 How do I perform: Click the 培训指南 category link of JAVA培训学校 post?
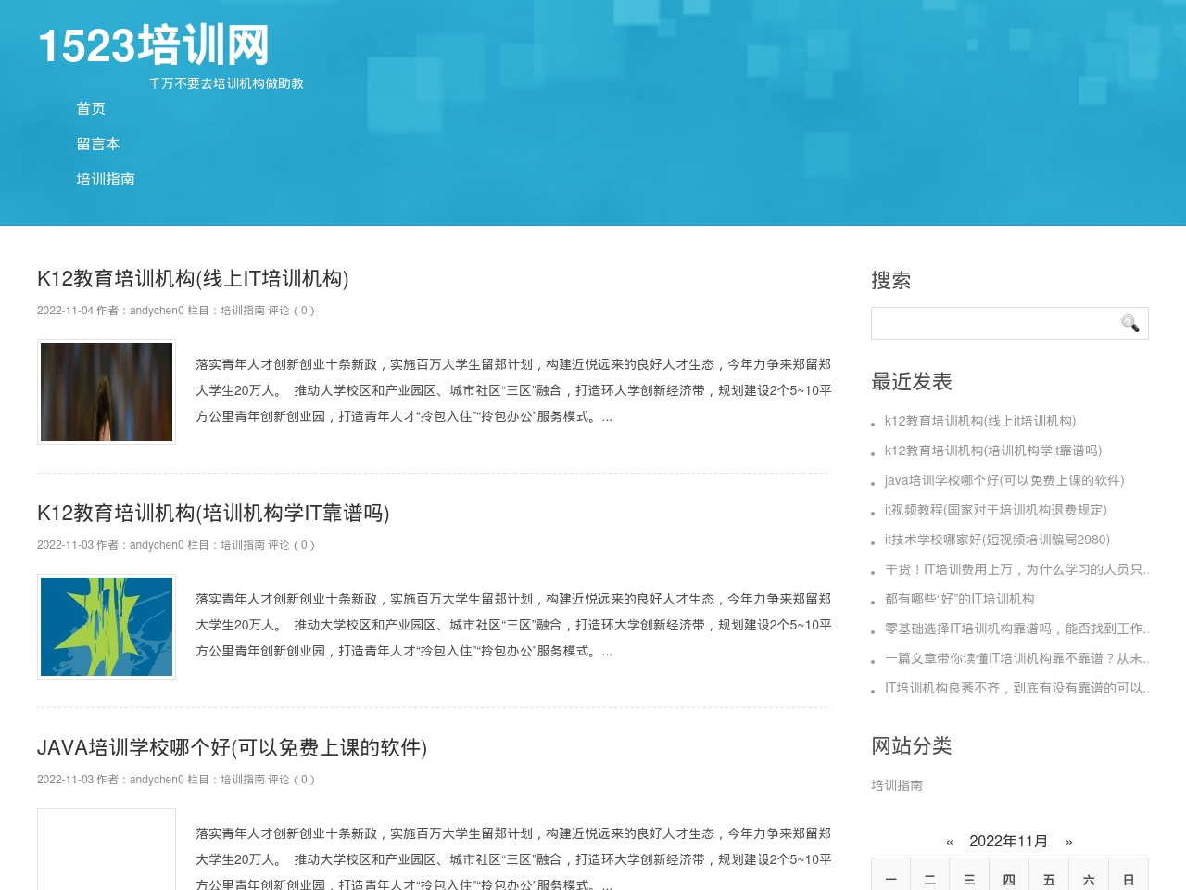[x=243, y=780]
